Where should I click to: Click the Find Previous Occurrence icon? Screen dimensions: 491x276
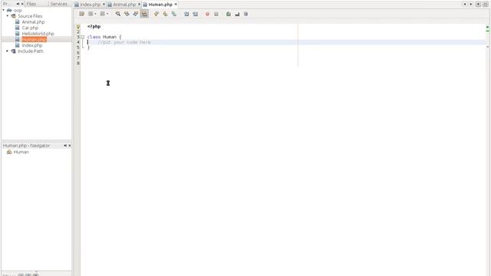click(x=127, y=14)
